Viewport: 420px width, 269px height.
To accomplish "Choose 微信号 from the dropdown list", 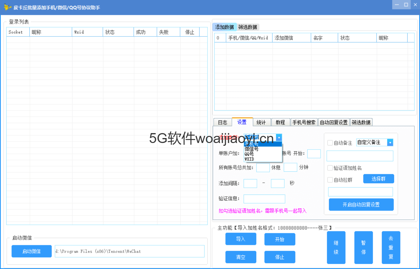I will tap(263, 149).
